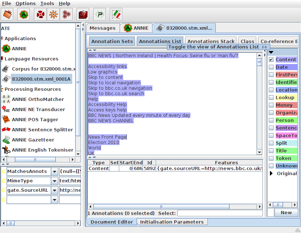301x233 pixels.
Task: Click the ANNIE OrthoMatcher icon
Action: click(6, 99)
